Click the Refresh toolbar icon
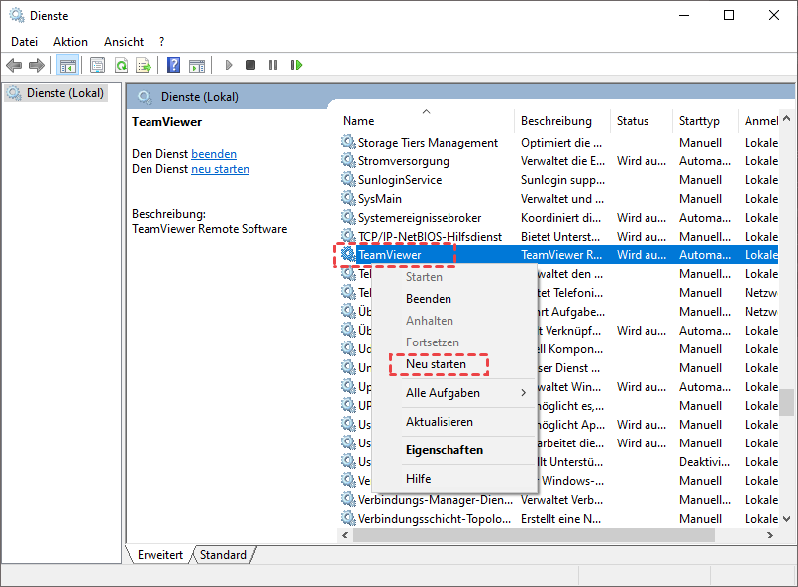This screenshot has width=798, height=587. pos(120,65)
